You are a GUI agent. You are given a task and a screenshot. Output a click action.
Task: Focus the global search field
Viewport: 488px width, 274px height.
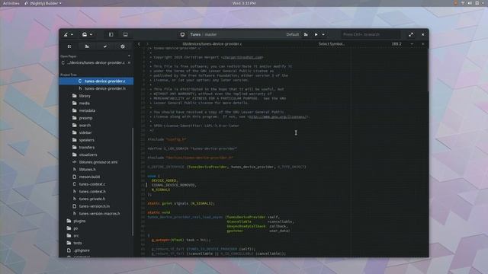371,34
